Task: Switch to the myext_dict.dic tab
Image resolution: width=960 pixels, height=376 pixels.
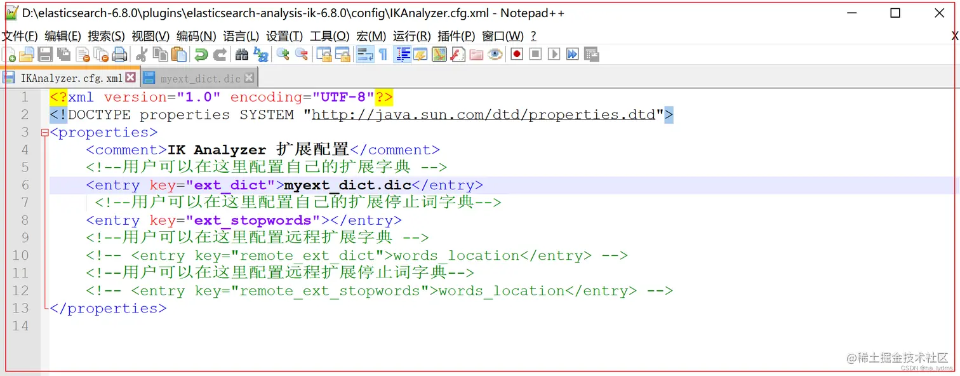Action: (x=201, y=78)
